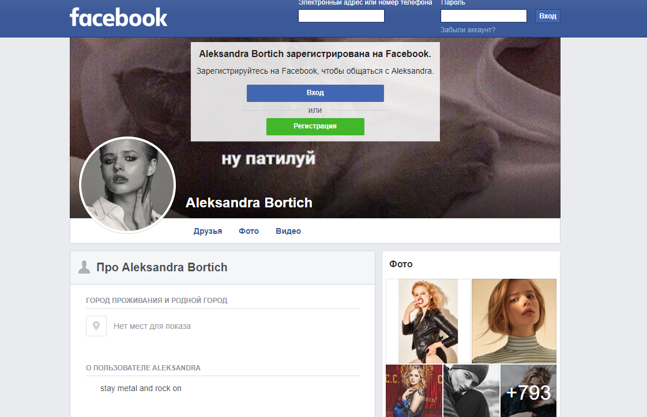Focus the email or phone input field
Screen dimensions: 647x417
341,16
